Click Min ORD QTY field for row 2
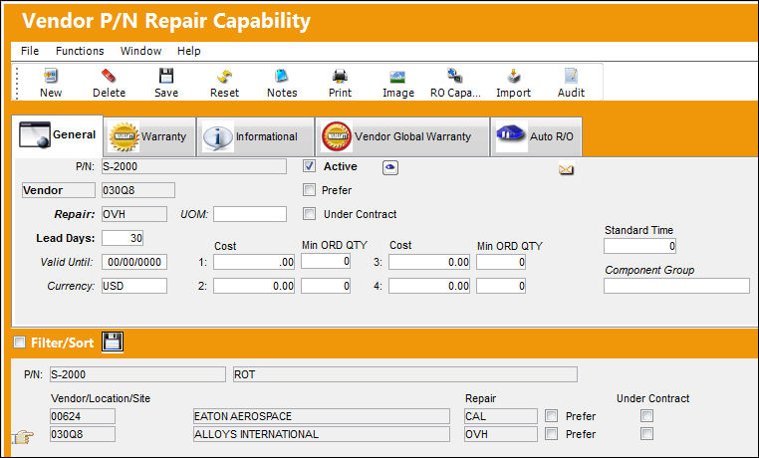759x458 pixels. 326,286
